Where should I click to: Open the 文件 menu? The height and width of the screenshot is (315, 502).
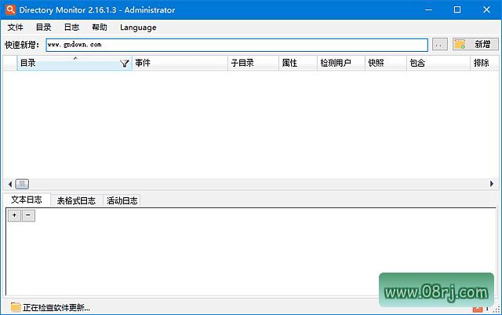(16, 27)
